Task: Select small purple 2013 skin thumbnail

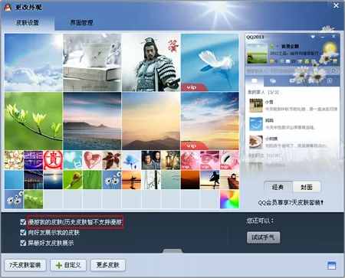Action: click(33, 160)
